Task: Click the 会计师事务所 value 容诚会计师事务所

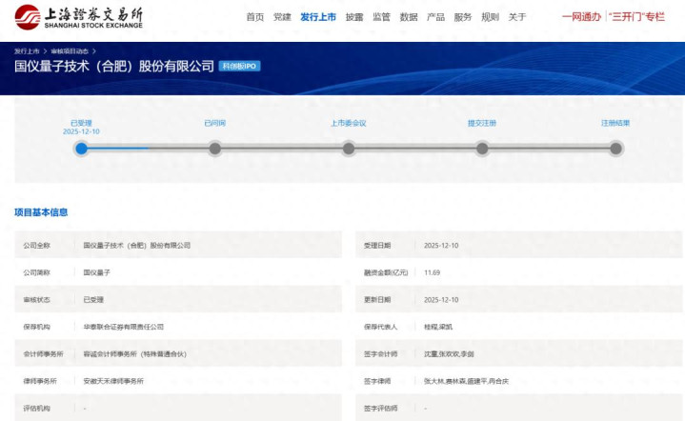Action: pos(134,353)
